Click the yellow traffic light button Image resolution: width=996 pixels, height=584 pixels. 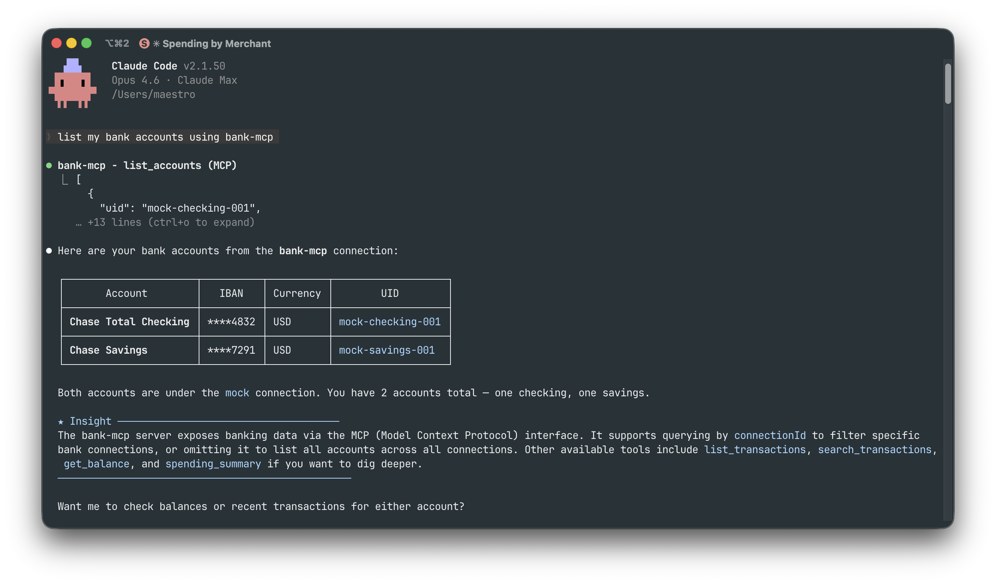point(71,43)
